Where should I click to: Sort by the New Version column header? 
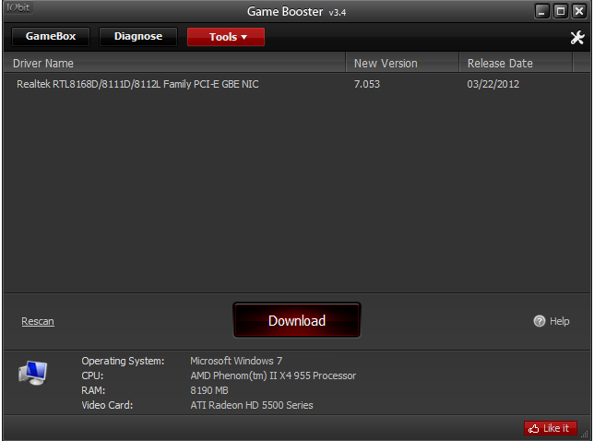[x=402, y=63]
